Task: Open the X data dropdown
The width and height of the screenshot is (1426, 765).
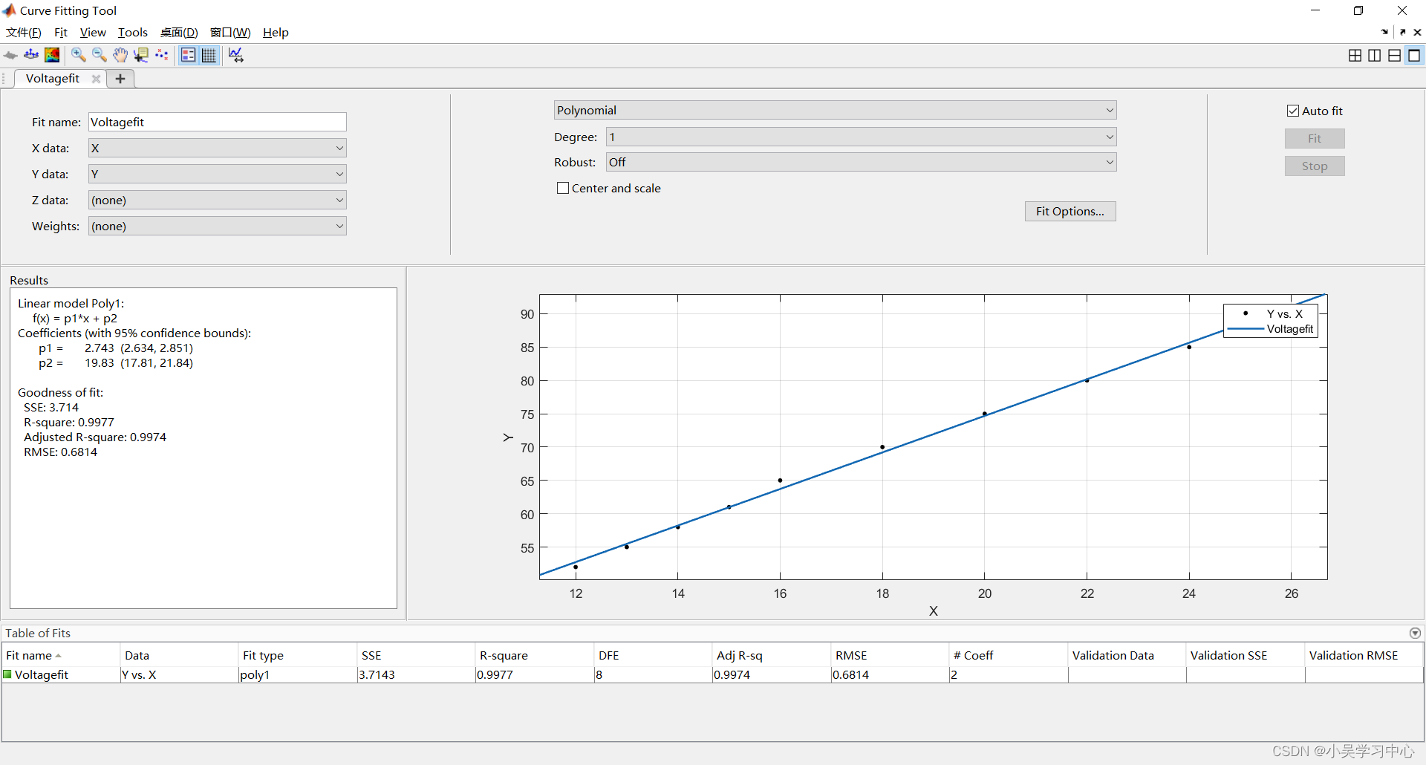Action: pos(218,148)
